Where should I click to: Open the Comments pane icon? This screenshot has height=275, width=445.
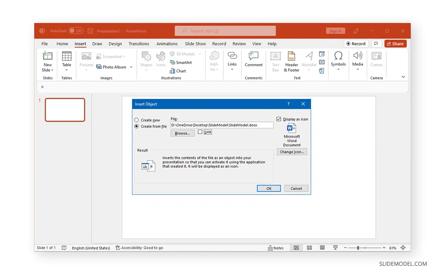[x=376, y=44]
